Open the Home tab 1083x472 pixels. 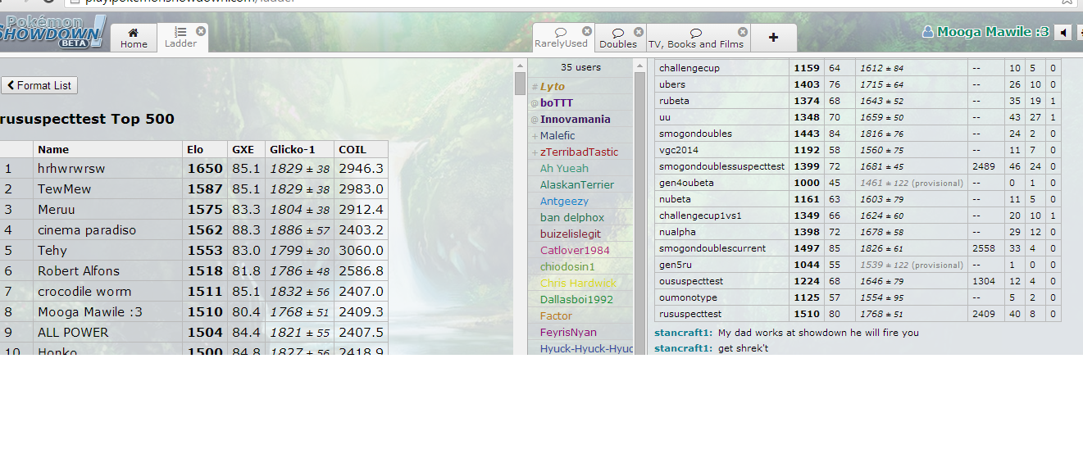point(134,38)
